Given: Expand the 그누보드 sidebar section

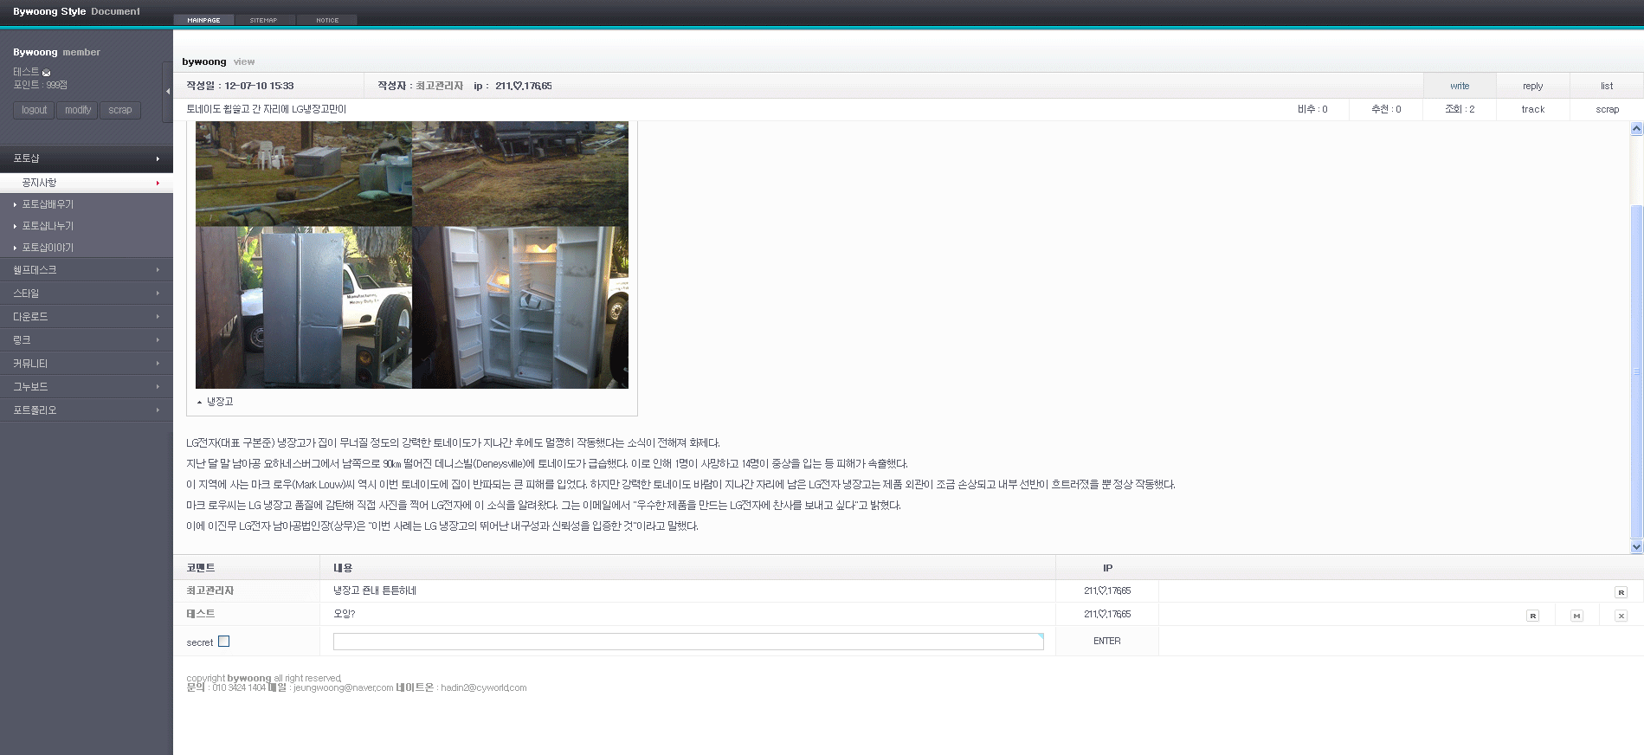Looking at the screenshot, I should point(87,387).
